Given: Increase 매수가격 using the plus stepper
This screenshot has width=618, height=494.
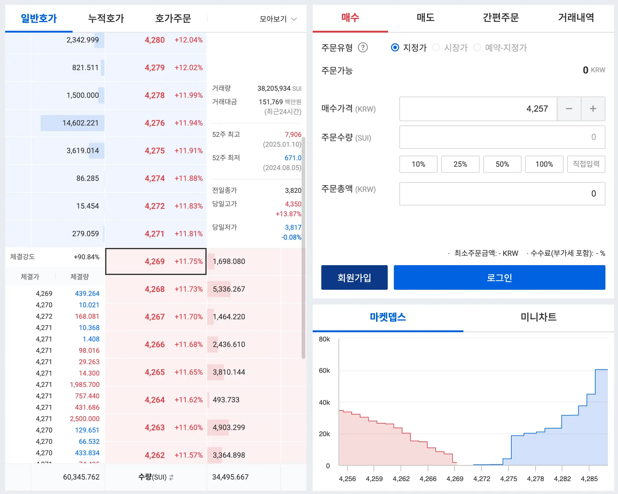Looking at the screenshot, I should click(x=593, y=109).
